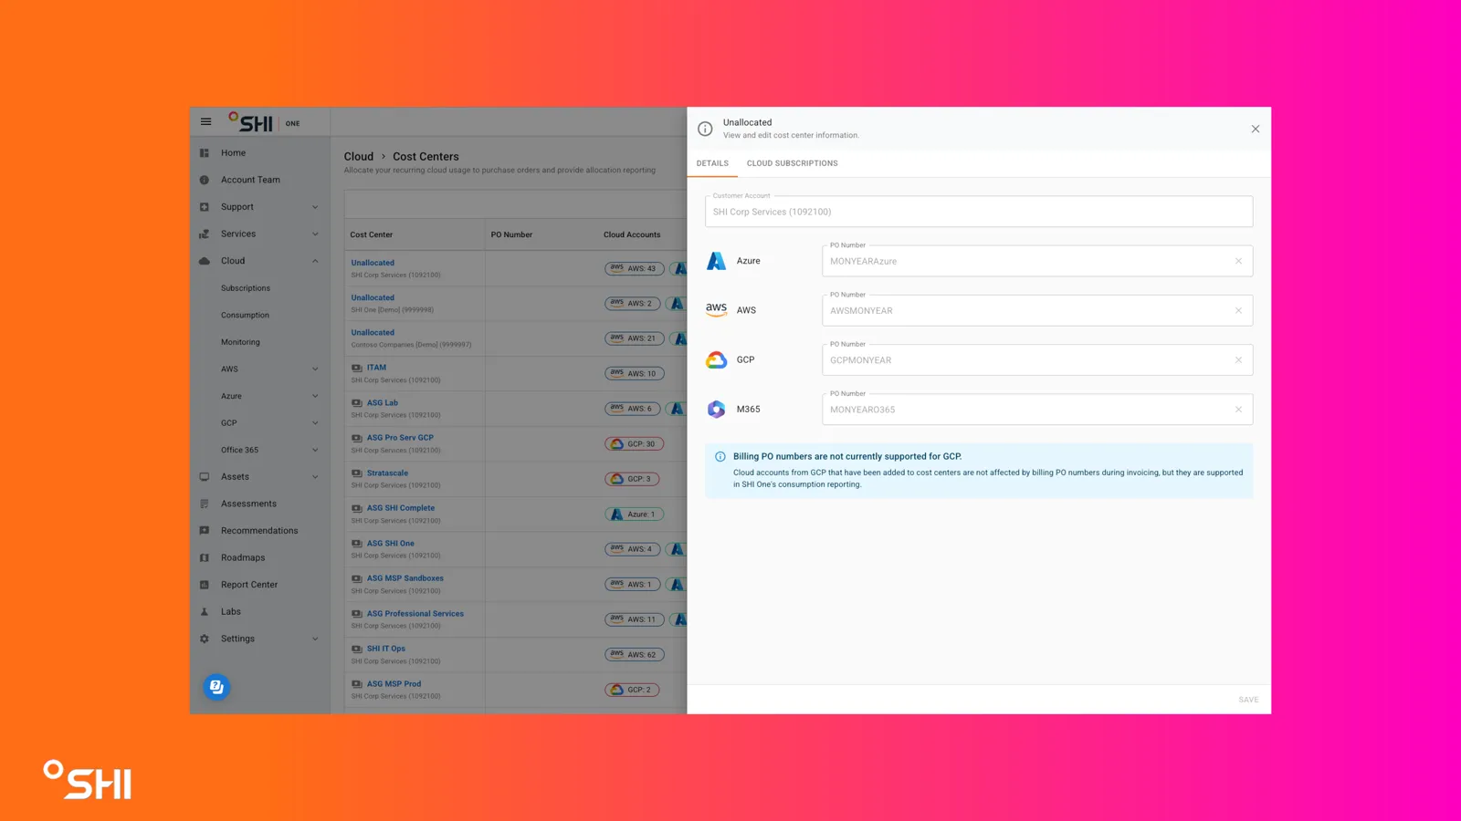Expand the Assets menu chevron
The image size is (1461, 821).
pos(316,477)
